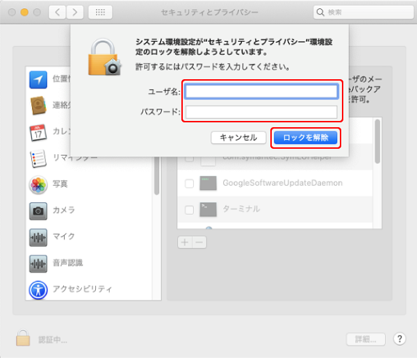The height and width of the screenshot is (358, 417).
Task: Open the 詳細... advanced button
Action: (x=366, y=339)
